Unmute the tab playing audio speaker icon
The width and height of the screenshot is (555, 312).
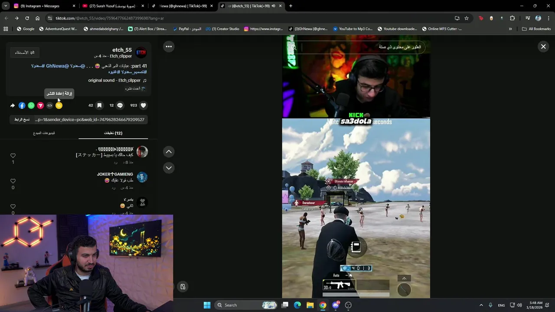(274, 6)
